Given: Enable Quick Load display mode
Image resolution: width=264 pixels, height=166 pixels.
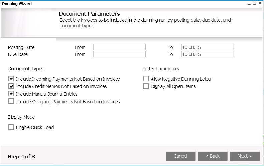Looking at the screenshot, I should click(11, 127).
